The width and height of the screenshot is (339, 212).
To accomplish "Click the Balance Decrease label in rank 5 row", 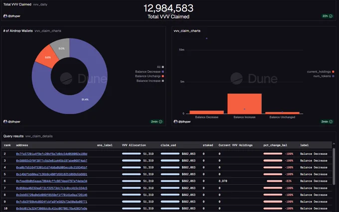I will [x=314, y=174].
